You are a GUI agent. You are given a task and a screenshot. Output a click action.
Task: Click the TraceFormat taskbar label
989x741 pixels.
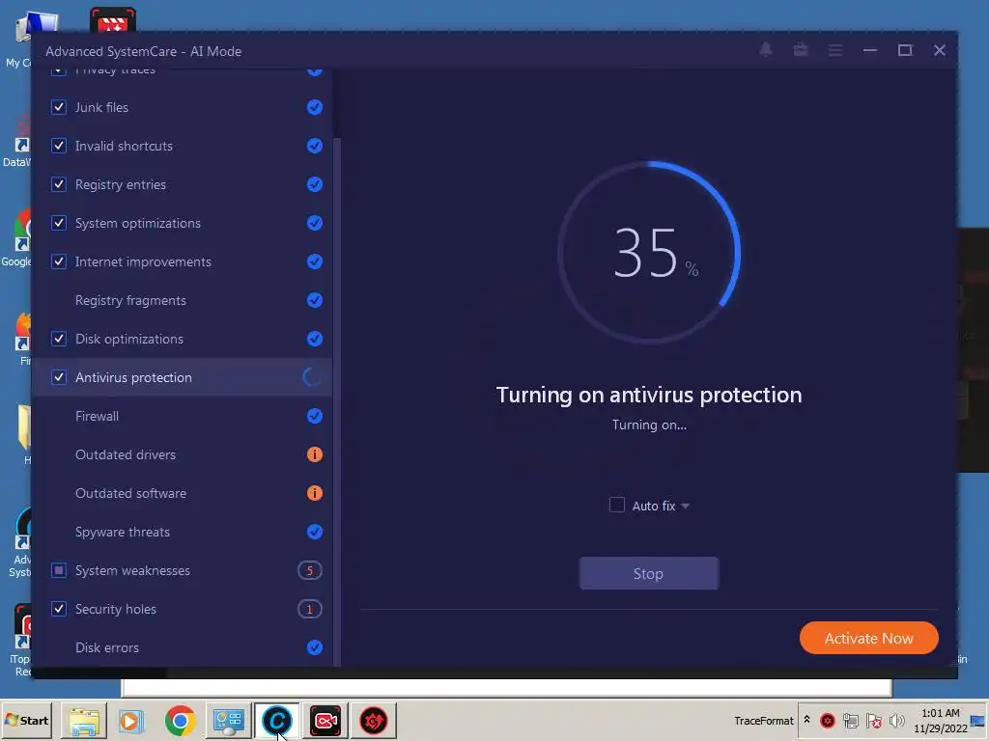[x=763, y=720]
